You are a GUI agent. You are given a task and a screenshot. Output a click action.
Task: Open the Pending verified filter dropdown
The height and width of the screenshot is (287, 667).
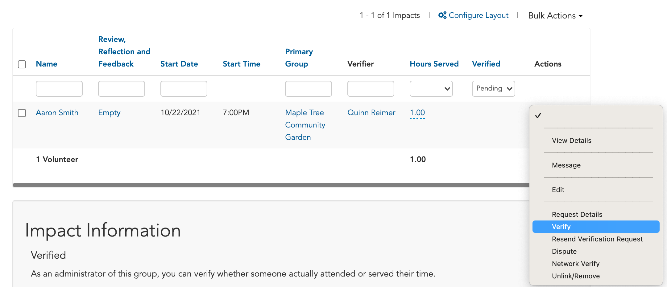pyautogui.click(x=494, y=89)
